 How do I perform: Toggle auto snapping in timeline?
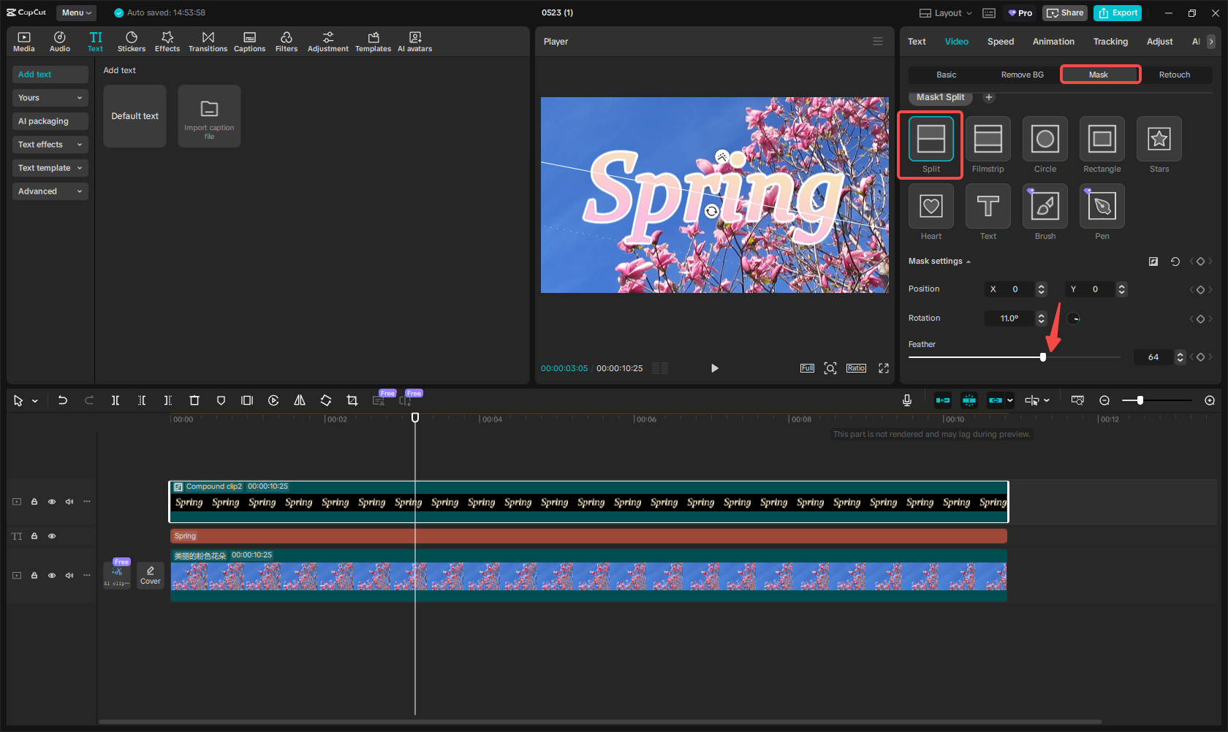point(969,400)
